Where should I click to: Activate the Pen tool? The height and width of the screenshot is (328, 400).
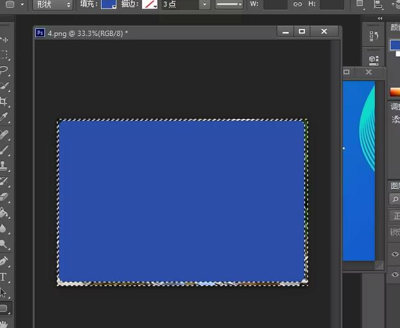point(5,261)
